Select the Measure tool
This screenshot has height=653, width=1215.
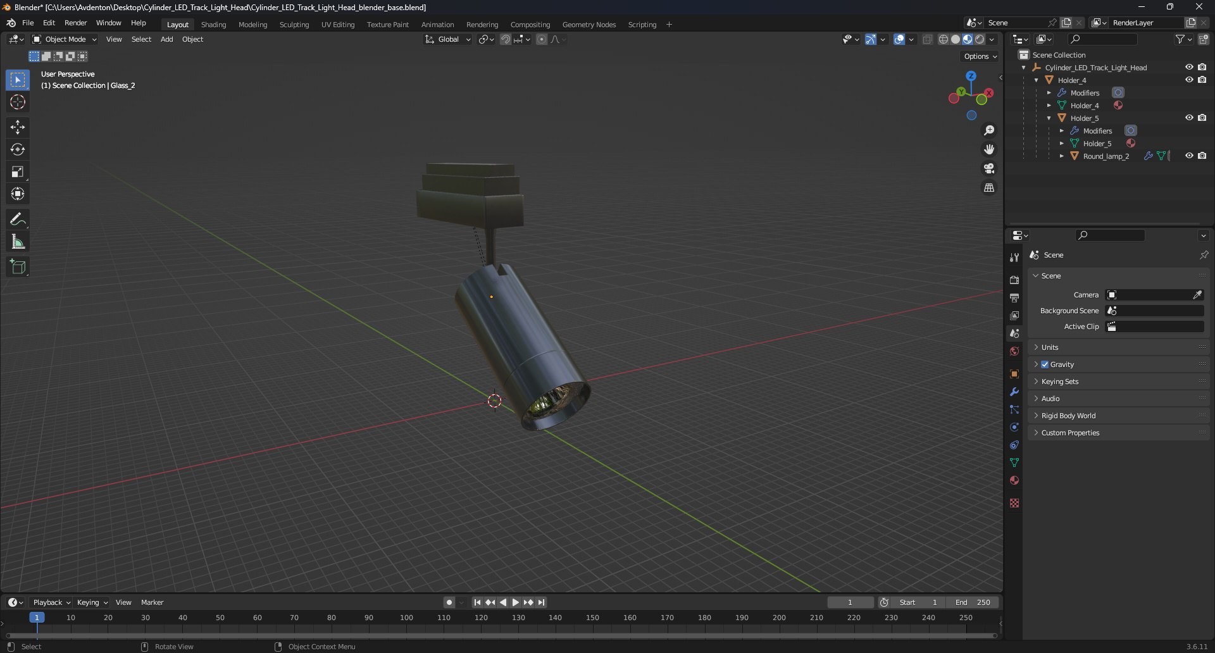(18, 242)
